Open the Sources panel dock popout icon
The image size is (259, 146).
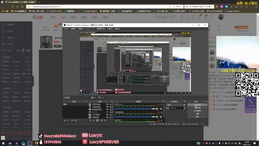(112, 102)
